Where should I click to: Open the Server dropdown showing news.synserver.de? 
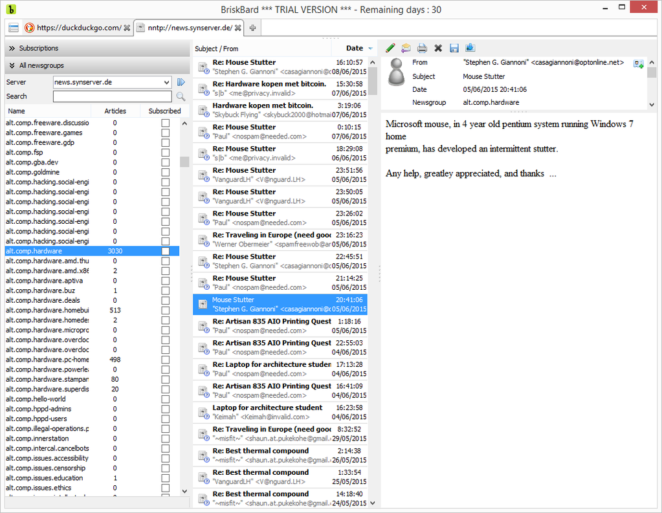tap(167, 82)
